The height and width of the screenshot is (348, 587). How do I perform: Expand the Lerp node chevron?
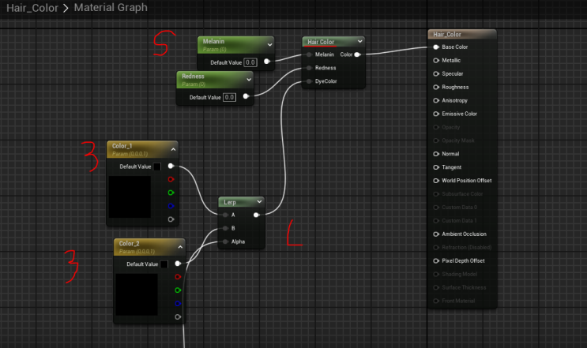[x=260, y=202]
